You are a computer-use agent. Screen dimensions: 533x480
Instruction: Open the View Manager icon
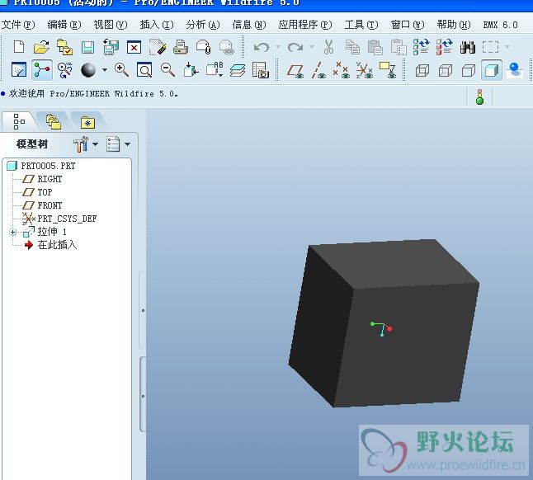261,70
